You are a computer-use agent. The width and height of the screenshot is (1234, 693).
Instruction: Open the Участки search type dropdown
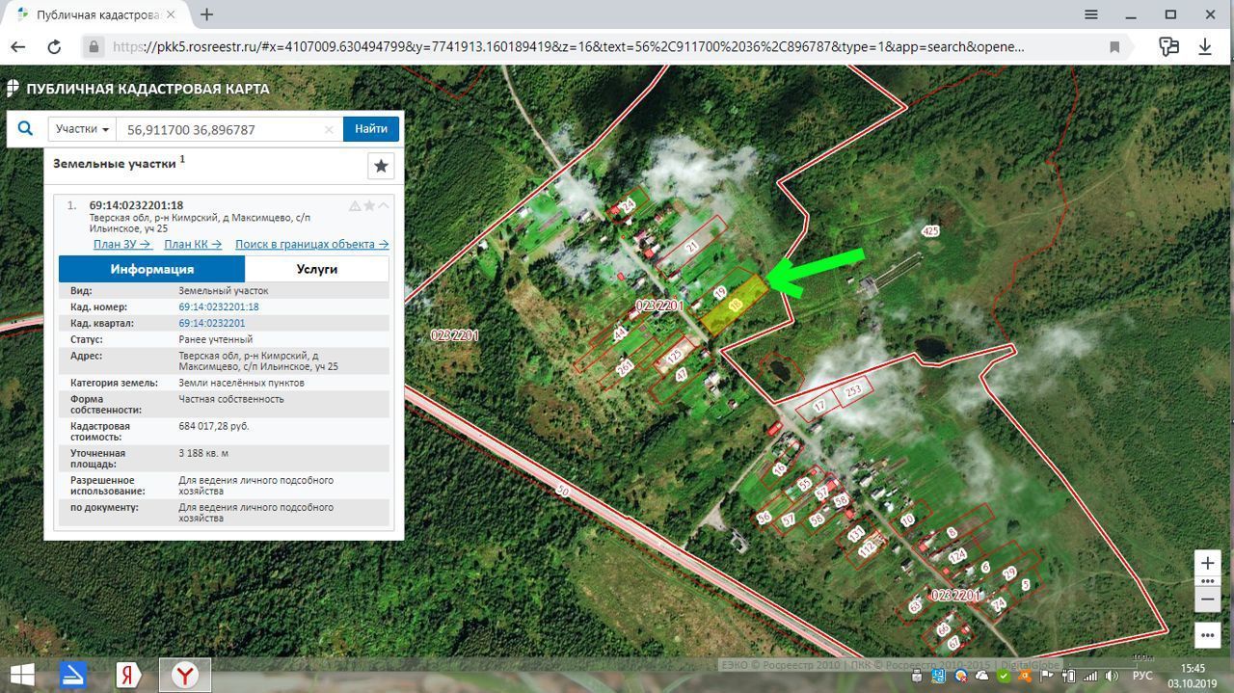click(82, 129)
